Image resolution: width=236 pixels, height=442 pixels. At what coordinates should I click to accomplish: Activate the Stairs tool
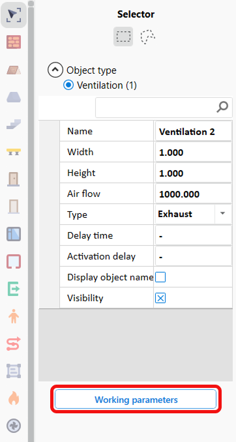point(14,125)
